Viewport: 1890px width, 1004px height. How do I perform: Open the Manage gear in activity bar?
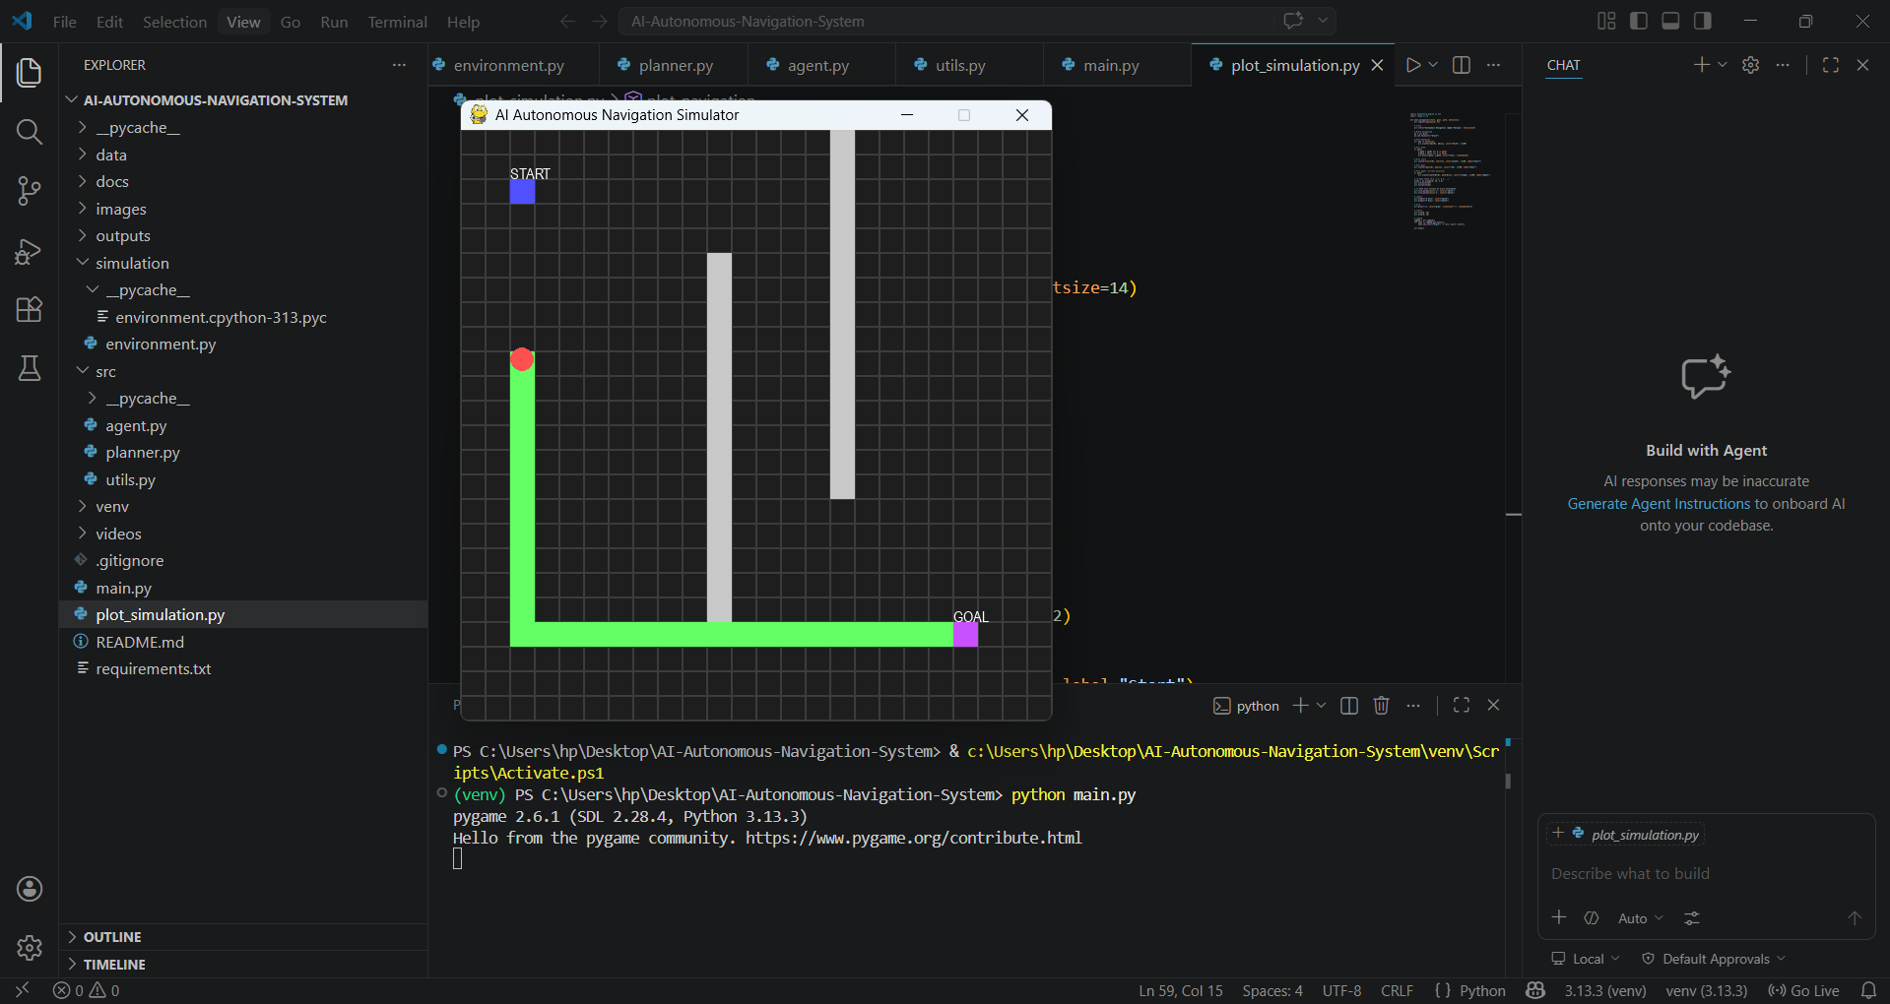(x=30, y=948)
